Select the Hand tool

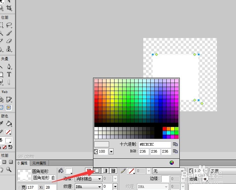[1, 169]
